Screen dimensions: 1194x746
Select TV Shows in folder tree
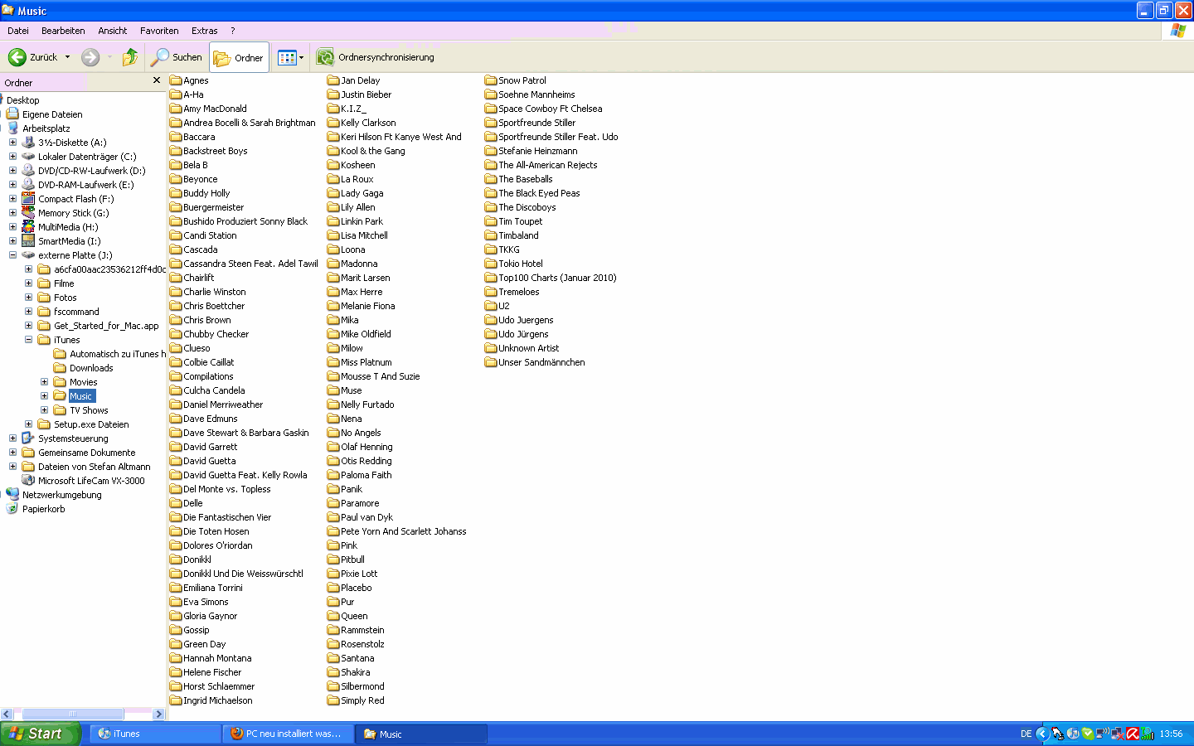[89, 410]
